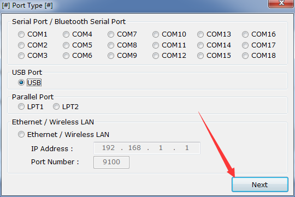Select COM13 radio button
Viewport: 295px width, 197px height.
(200, 34)
